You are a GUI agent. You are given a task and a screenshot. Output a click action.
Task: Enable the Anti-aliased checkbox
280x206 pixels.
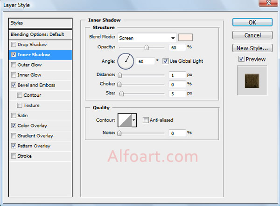tap(146, 120)
